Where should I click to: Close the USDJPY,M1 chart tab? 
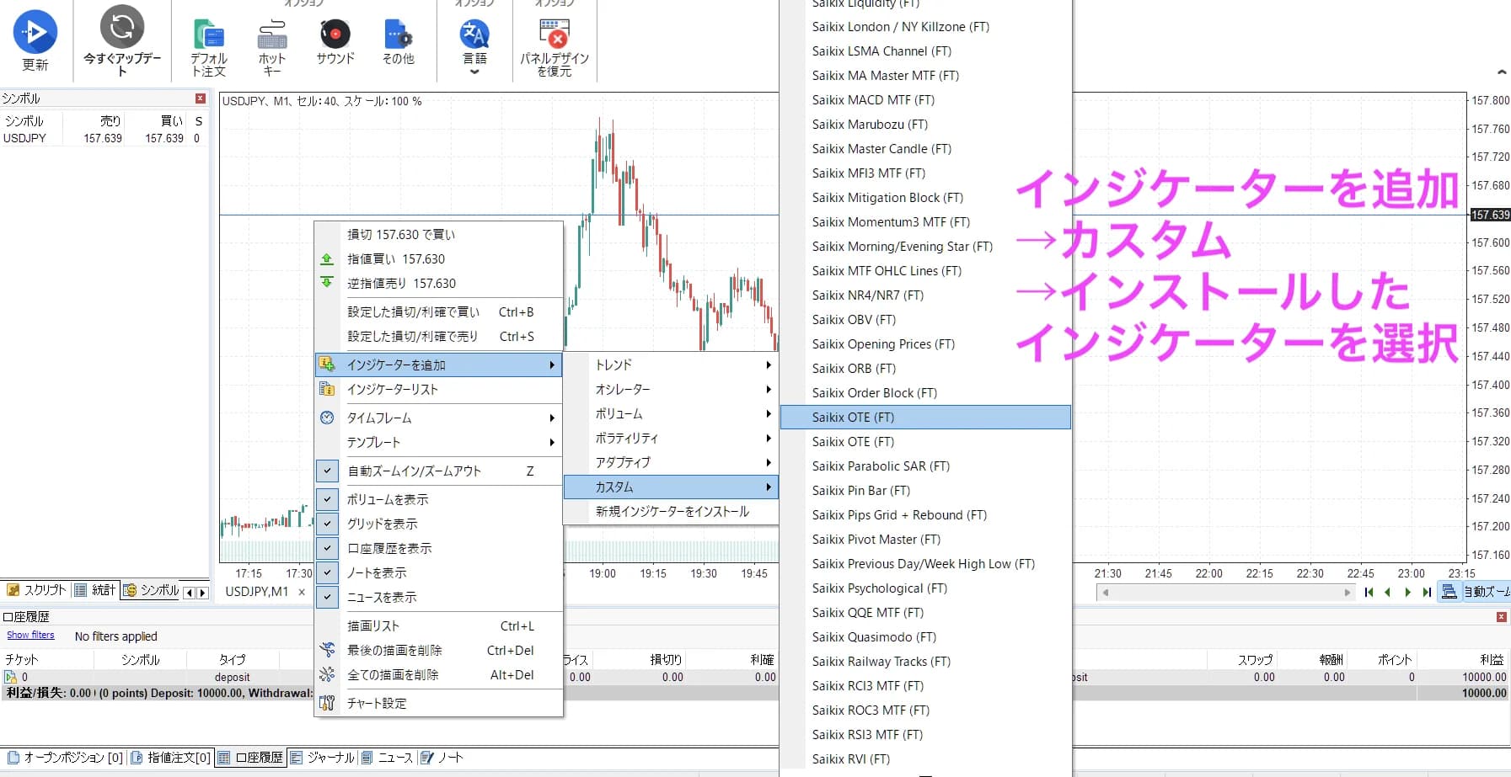[302, 592]
